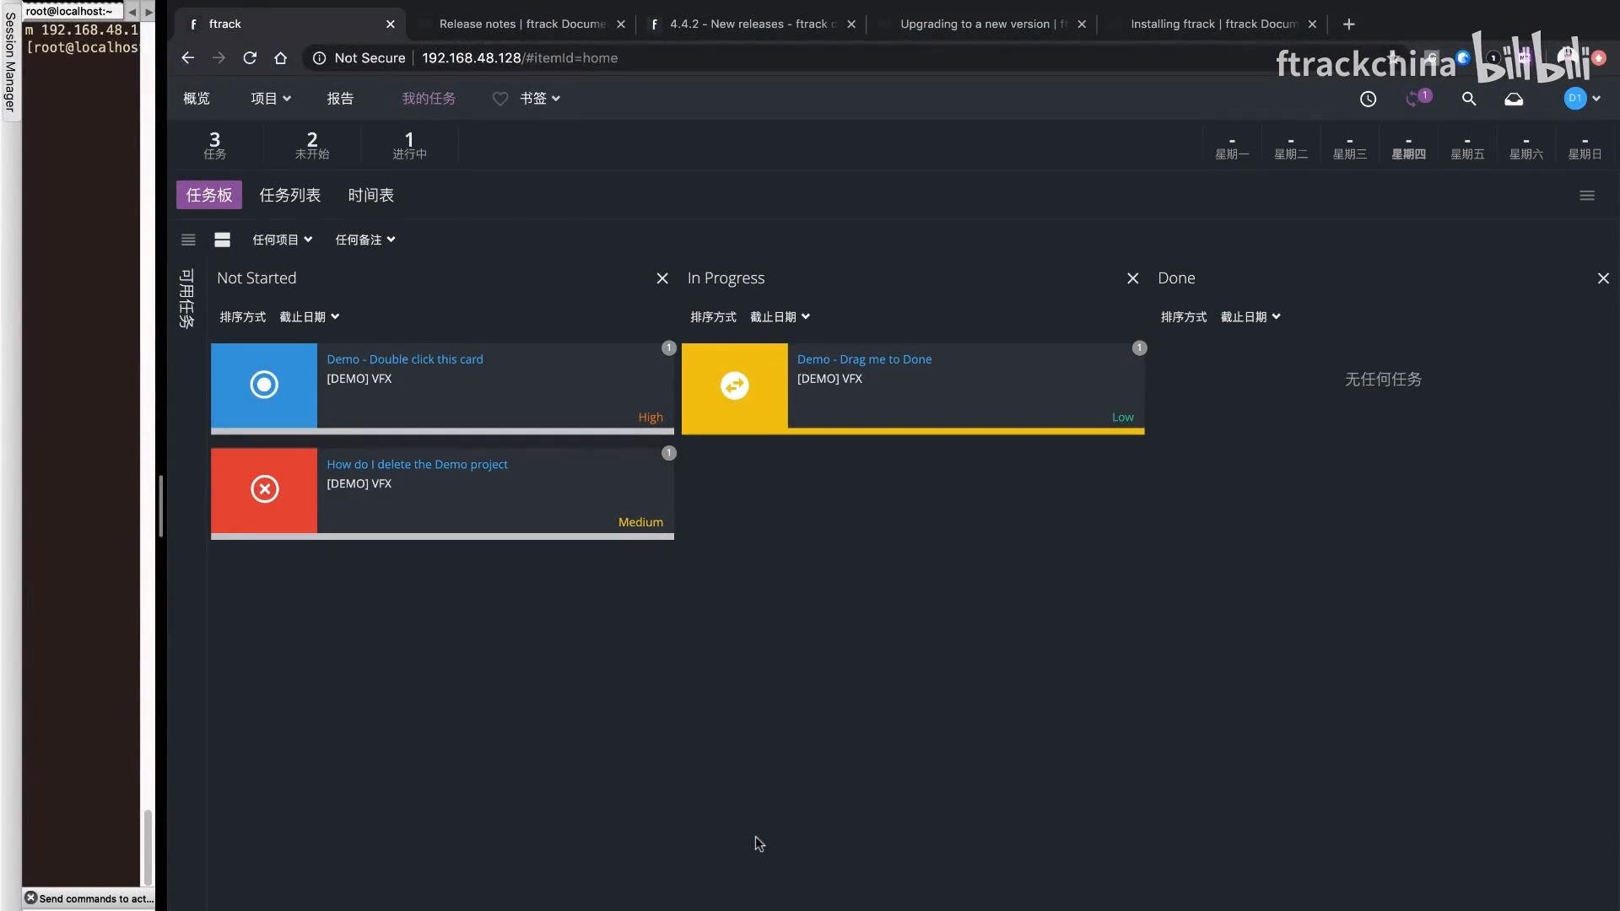Click terminal Send commands input field

[x=96, y=898]
